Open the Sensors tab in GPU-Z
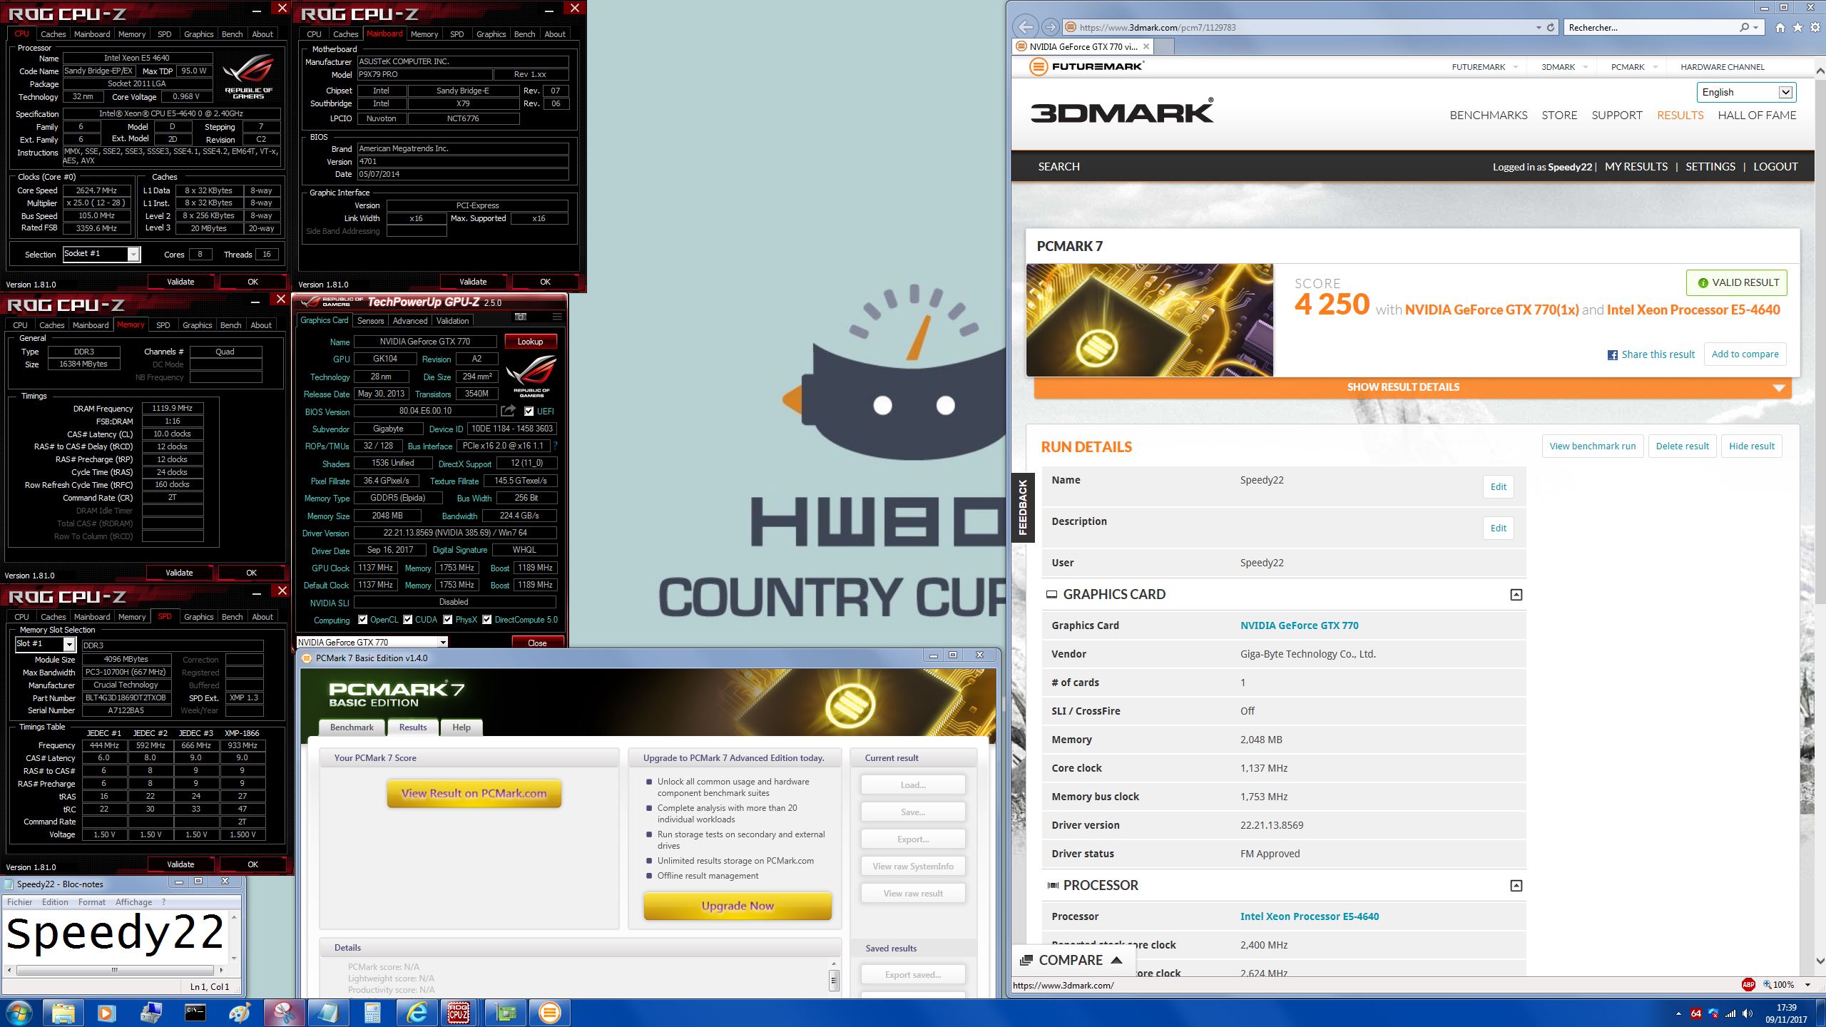 click(370, 321)
